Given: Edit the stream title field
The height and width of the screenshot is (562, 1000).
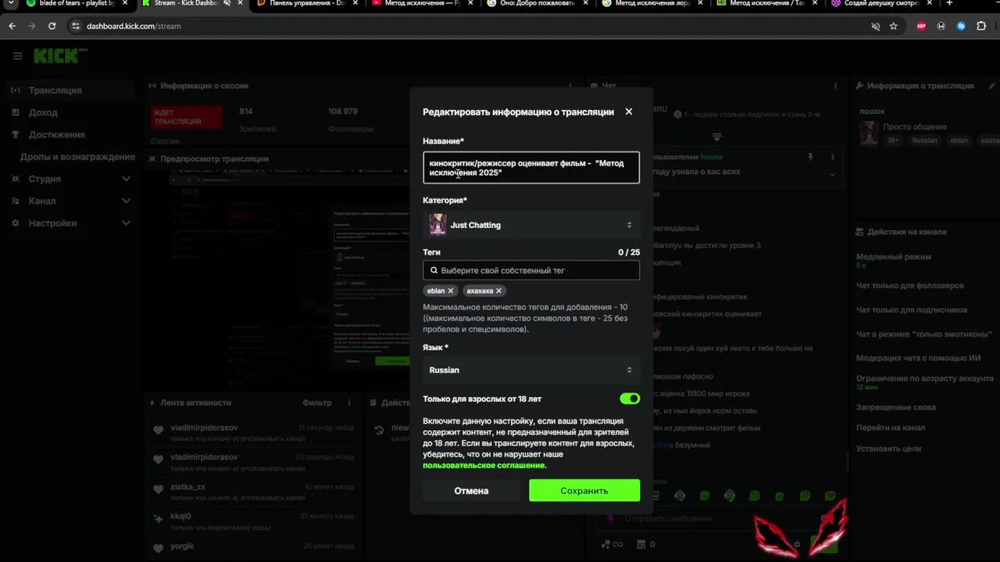Looking at the screenshot, I should pos(531,168).
